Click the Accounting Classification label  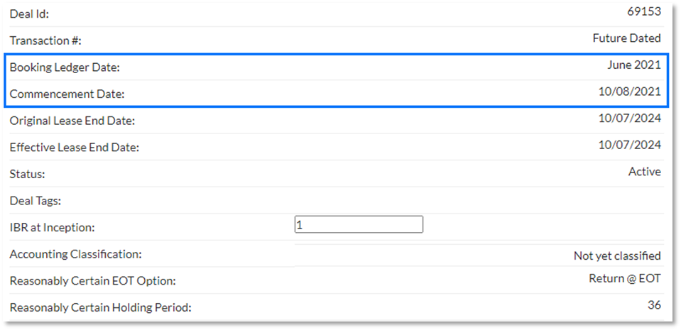(75, 254)
